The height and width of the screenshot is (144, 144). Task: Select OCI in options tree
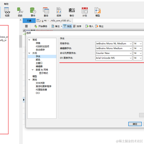tap(38, 93)
